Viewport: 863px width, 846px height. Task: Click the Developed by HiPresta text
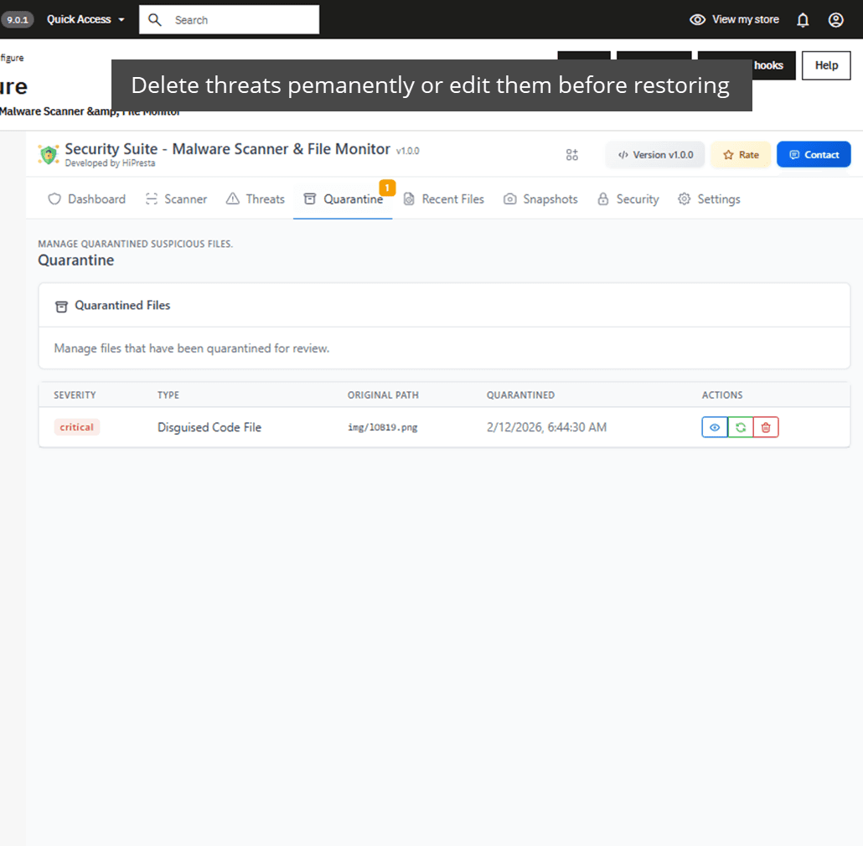tap(110, 163)
